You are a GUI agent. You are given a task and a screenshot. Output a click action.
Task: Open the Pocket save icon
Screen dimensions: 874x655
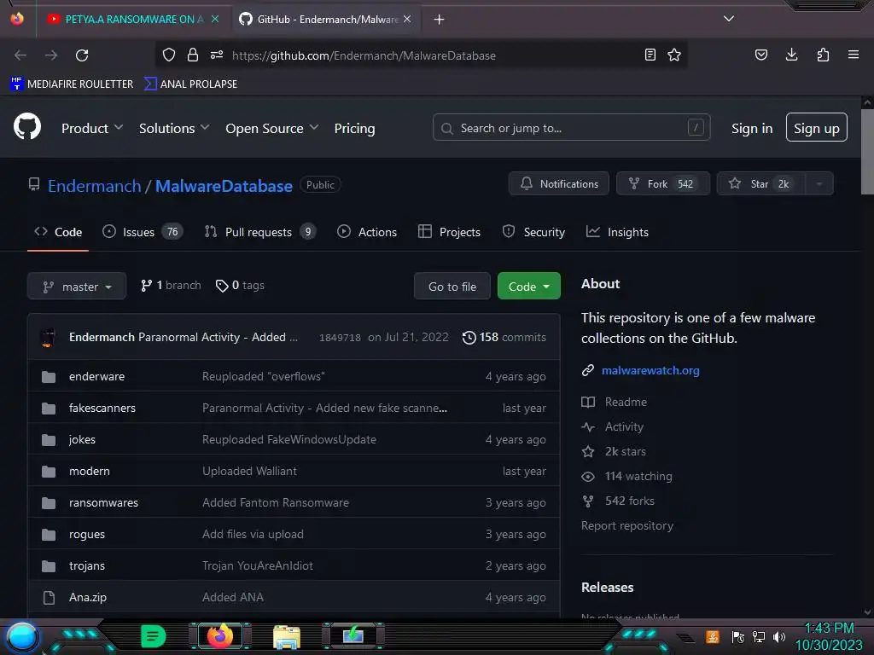click(761, 55)
